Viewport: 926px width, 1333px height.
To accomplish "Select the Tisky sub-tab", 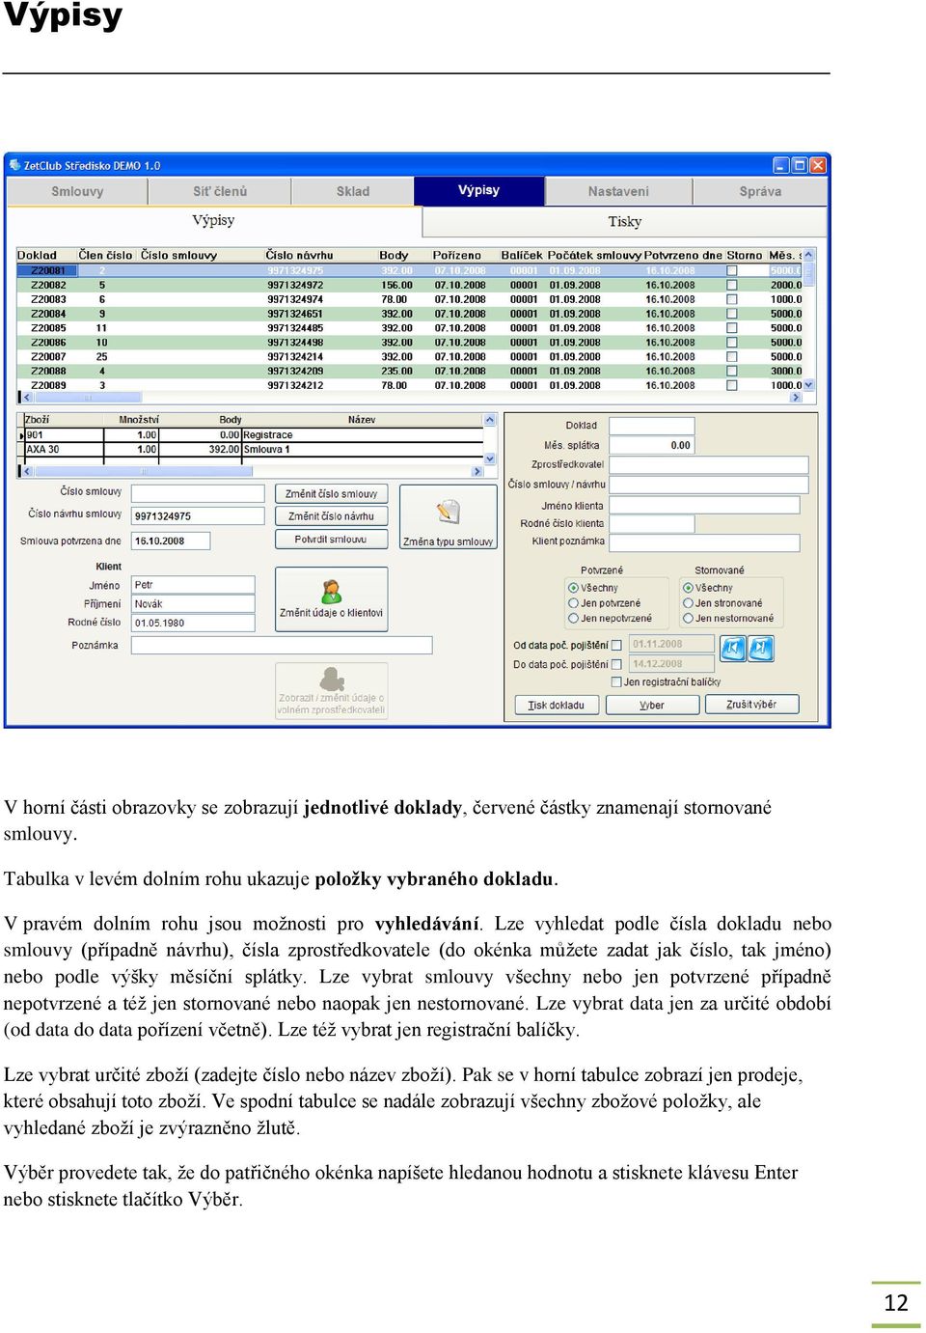I will pyautogui.click(x=624, y=222).
